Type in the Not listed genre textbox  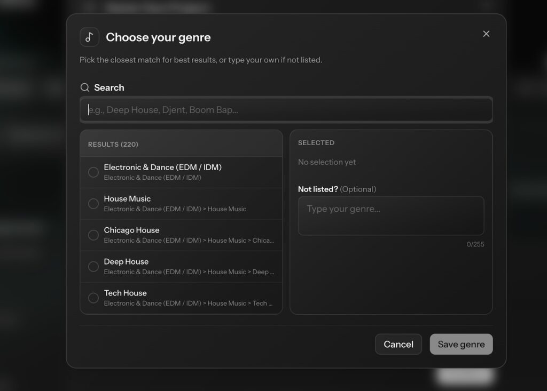click(x=391, y=216)
